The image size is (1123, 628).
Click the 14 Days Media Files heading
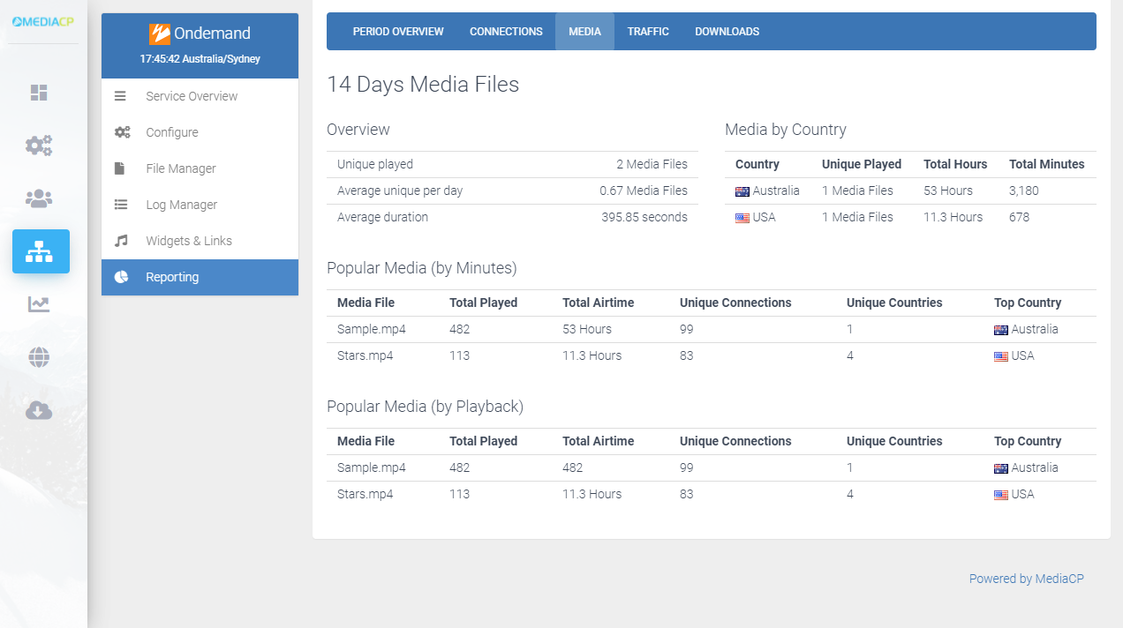[x=423, y=84]
